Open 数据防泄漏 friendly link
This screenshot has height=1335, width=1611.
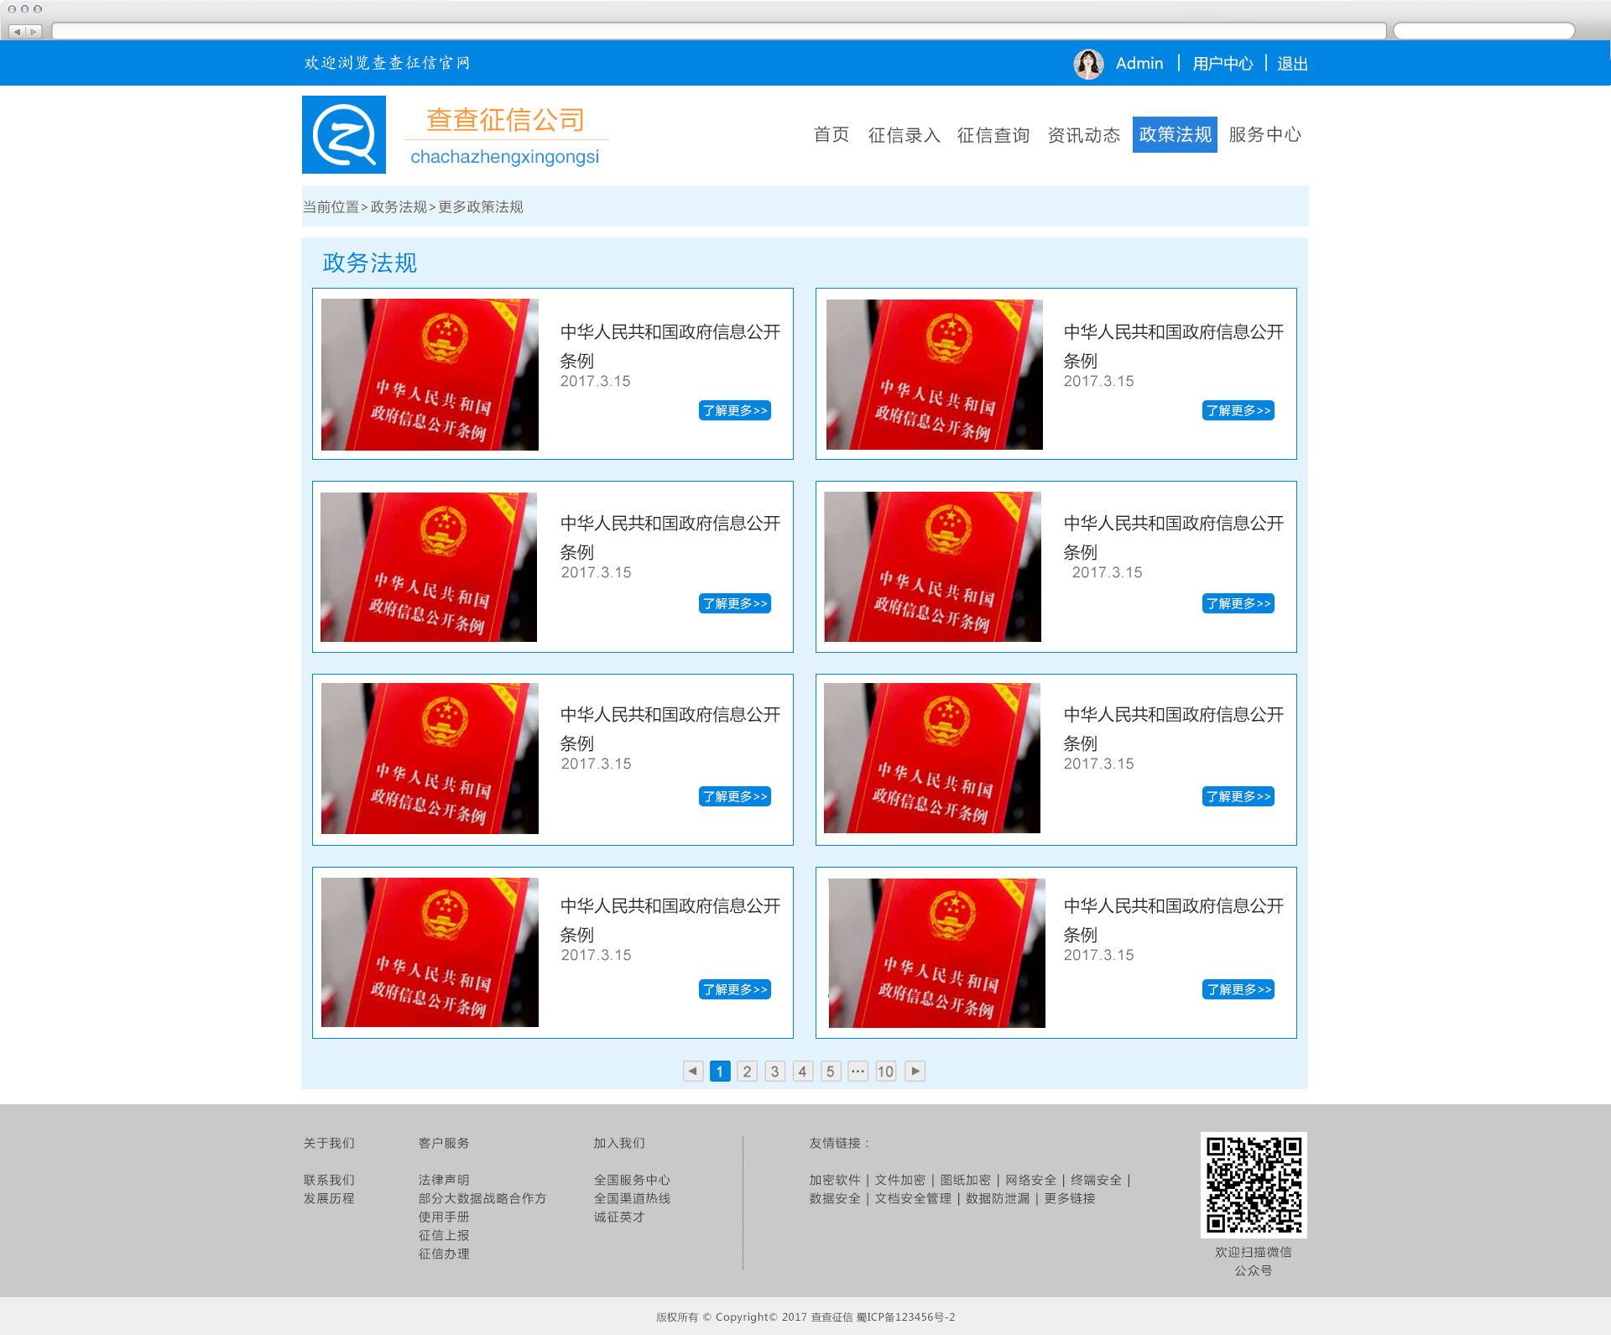point(998,1198)
